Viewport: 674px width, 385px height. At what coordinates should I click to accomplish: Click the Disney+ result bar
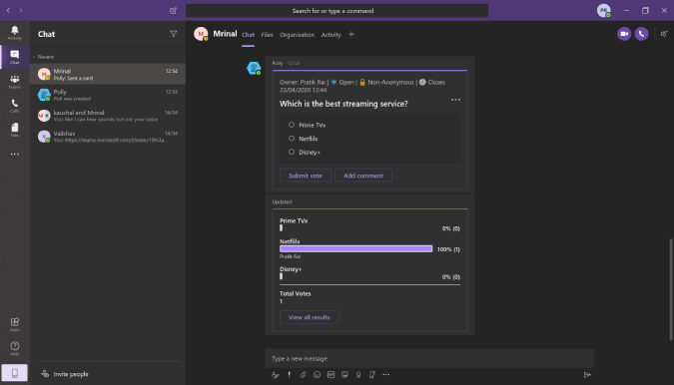pyautogui.click(x=282, y=276)
